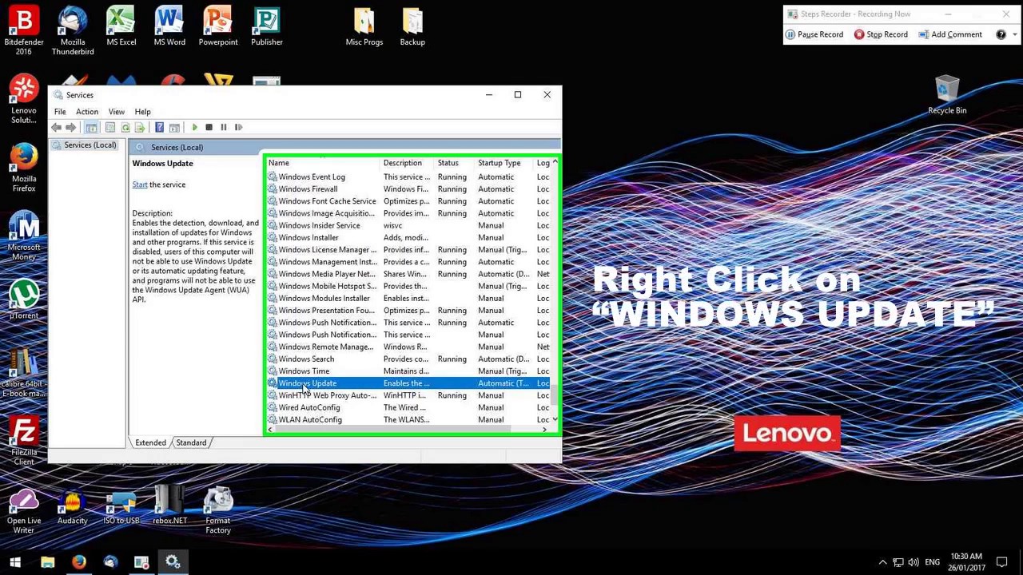Click the Export List toolbar icon
The height and width of the screenshot is (575, 1023).
[x=140, y=127]
